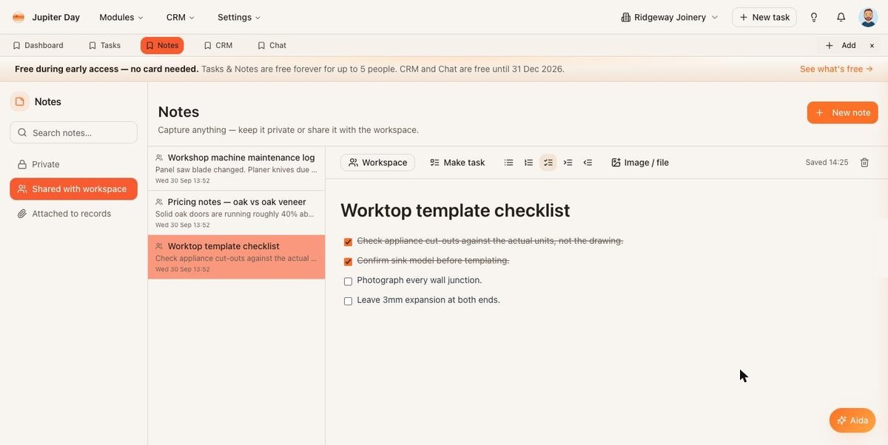888x445 pixels.
Task: Select the Private notes filter
Action: pos(73,164)
